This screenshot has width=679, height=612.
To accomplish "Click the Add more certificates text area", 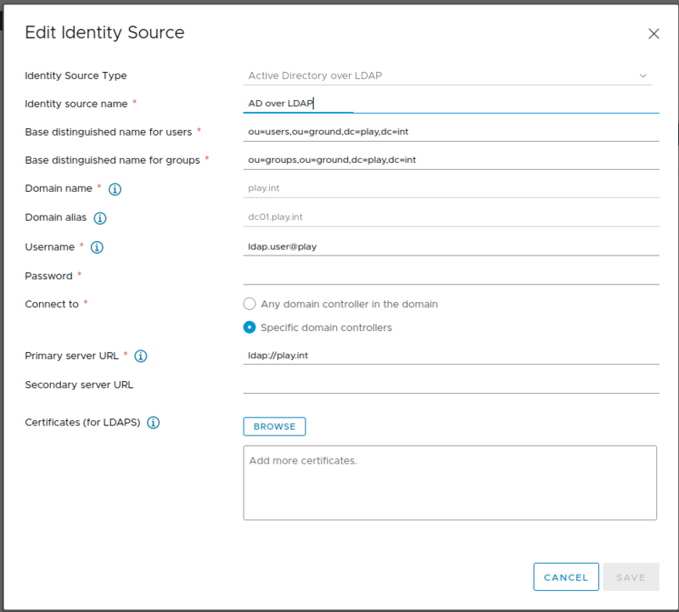I will coord(450,480).
